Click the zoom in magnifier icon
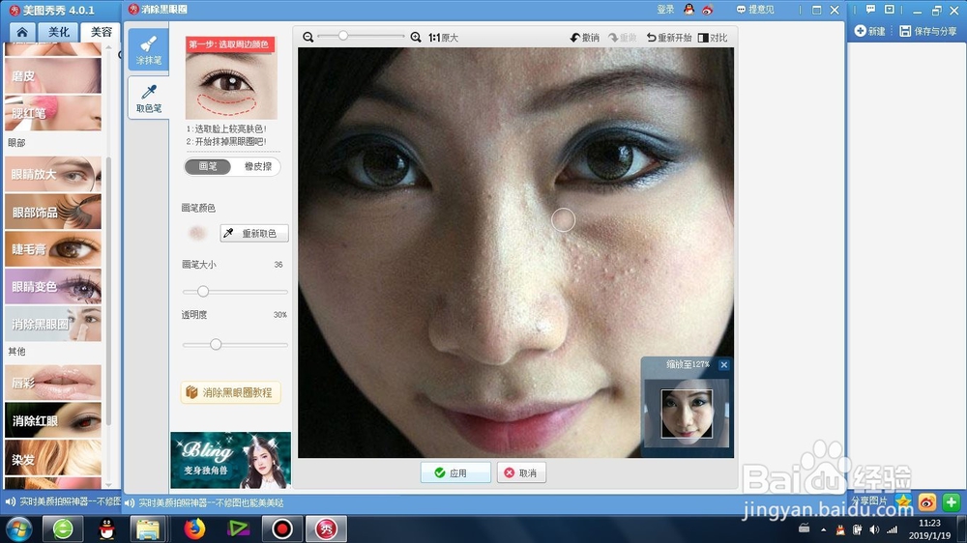Viewport: 967px width, 543px height. [416, 38]
